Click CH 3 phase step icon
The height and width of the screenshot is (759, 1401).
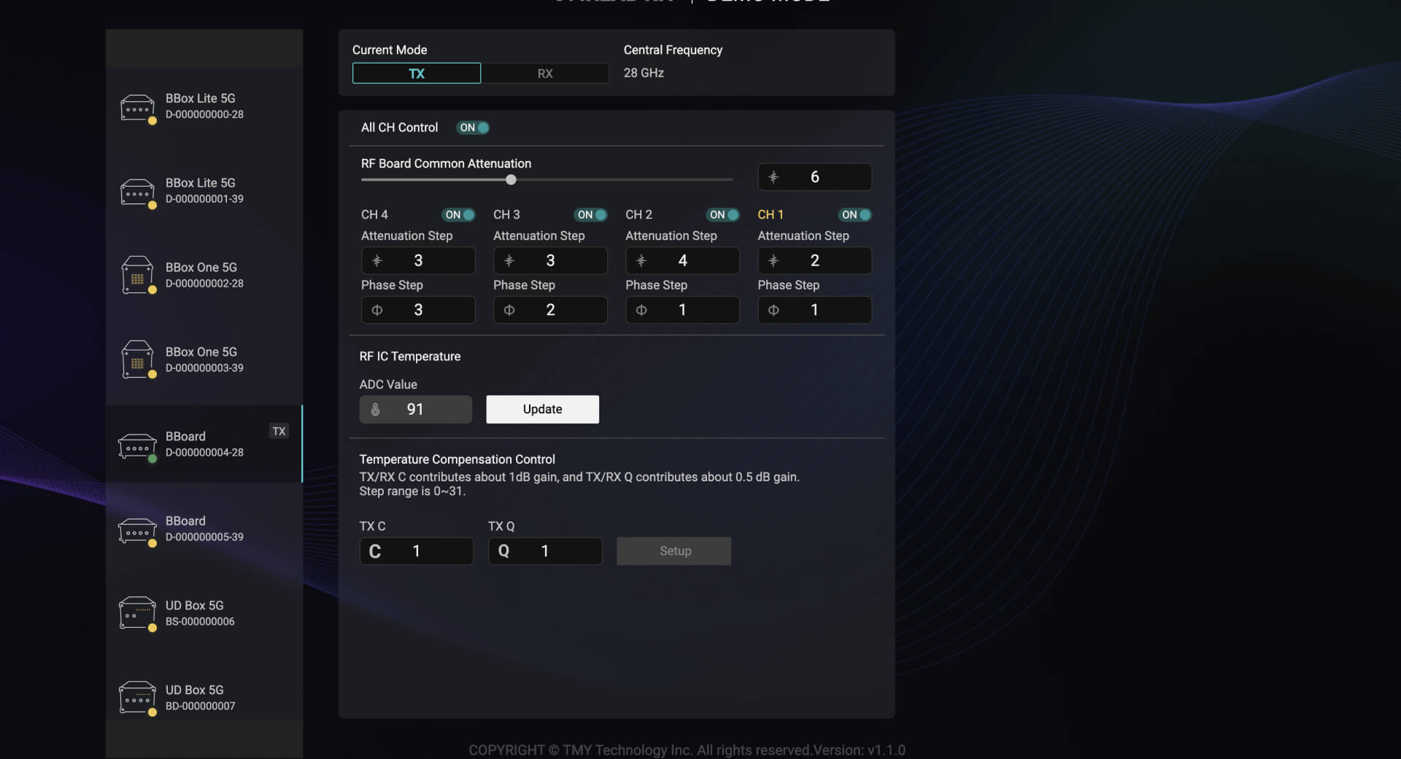pyautogui.click(x=509, y=310)
